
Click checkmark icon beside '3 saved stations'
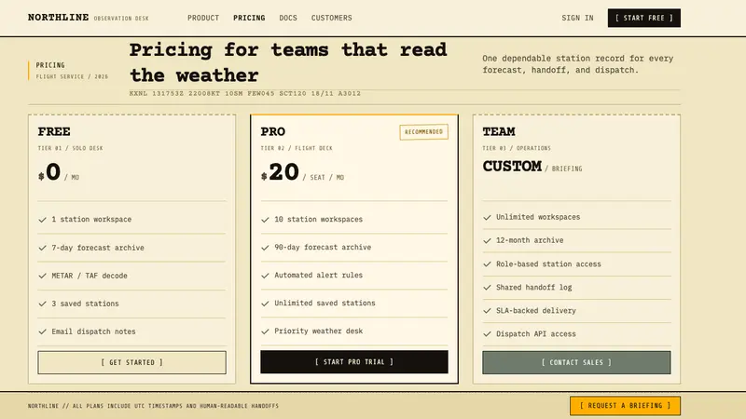(42, 304)
